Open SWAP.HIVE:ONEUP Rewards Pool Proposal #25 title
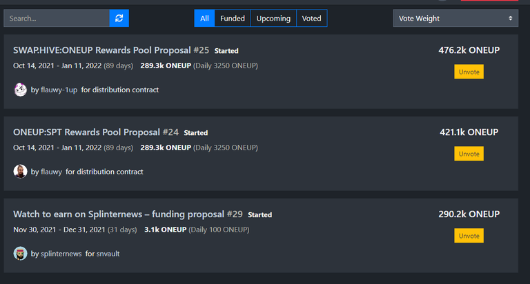 pos(111,50)
